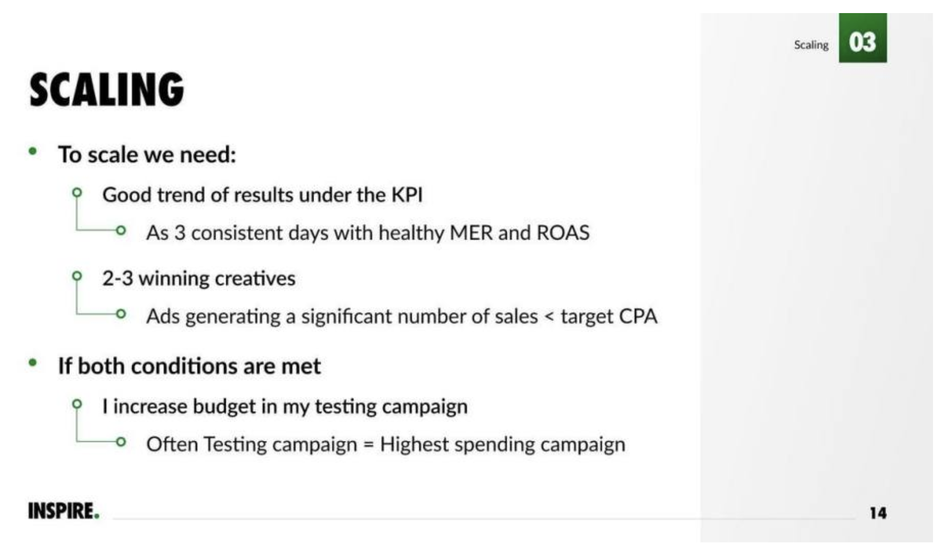This screenshot has width=934, height=546.
Task: Click the small "Scaling" section label
Action: click(x=811, y=45)
